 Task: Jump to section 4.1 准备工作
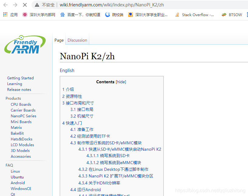pos(82,129)
